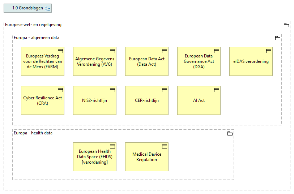Viewport: 294px width, 194px height.
Task: Click the contract icon on NIS2-richtlijn box
Action: pos(112,90)
